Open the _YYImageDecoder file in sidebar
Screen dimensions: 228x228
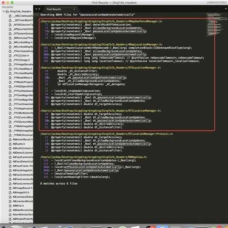click(23, 65)
